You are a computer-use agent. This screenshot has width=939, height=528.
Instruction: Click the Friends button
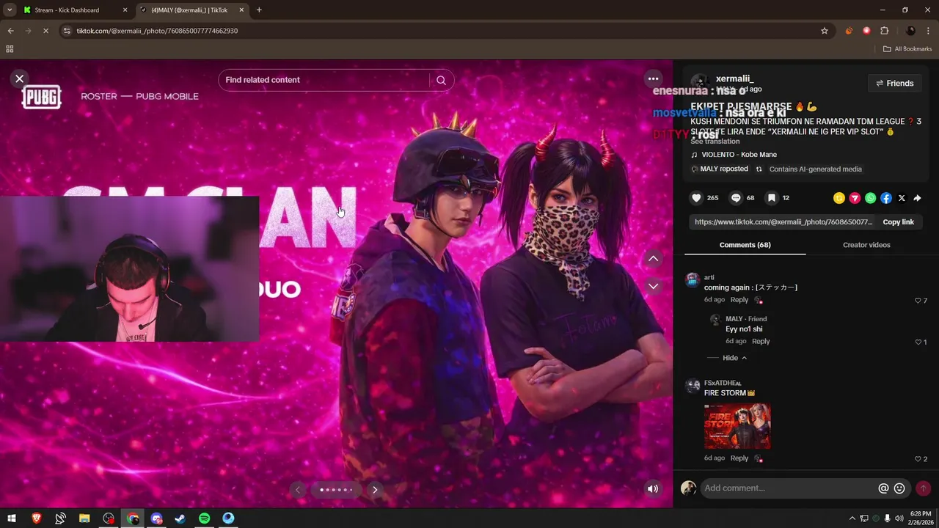click(x=894, y=83)
